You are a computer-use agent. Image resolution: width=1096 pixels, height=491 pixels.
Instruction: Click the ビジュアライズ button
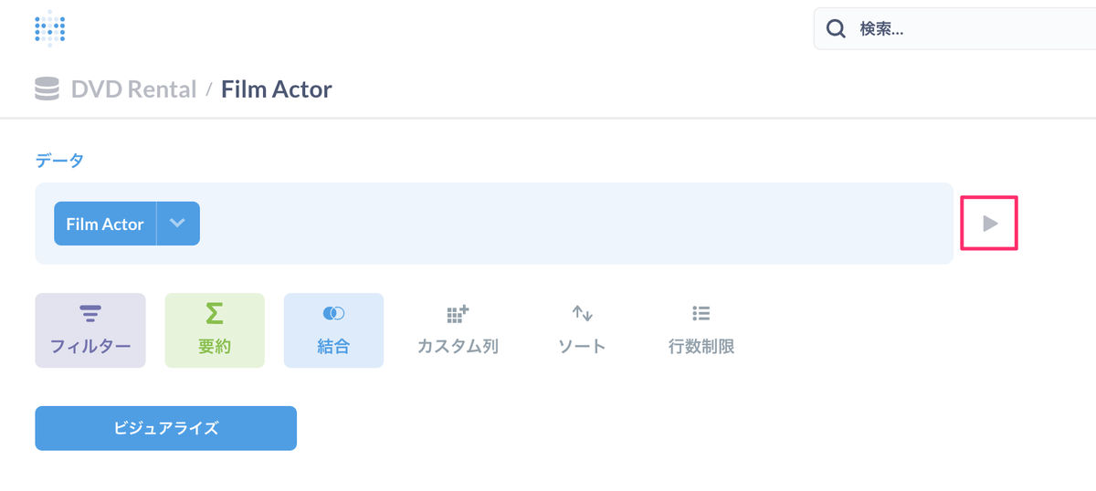tap(165, 428)
